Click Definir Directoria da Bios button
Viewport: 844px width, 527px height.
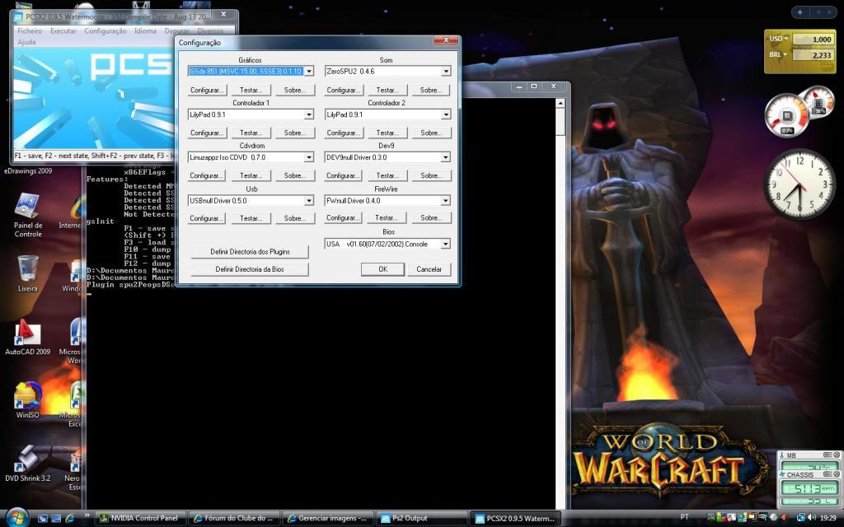[250, 269]
